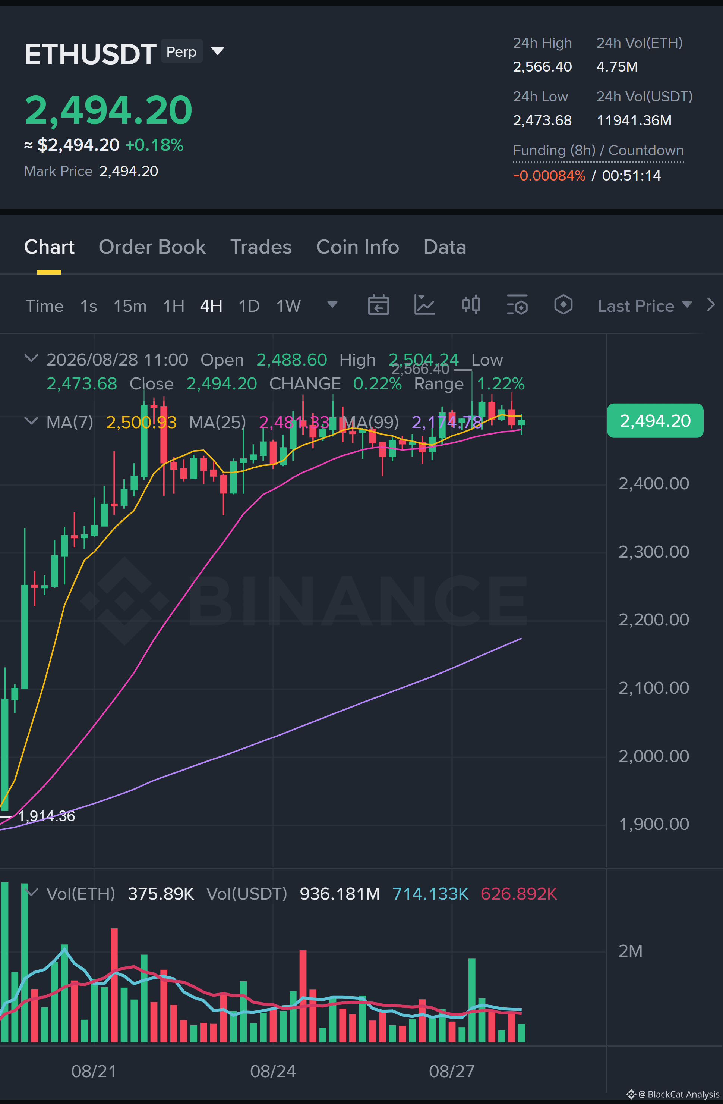The width and height of the screenshot is (723, 1104).
Task: Click the Range value 1.22%
Action: [x=501, y=384]
